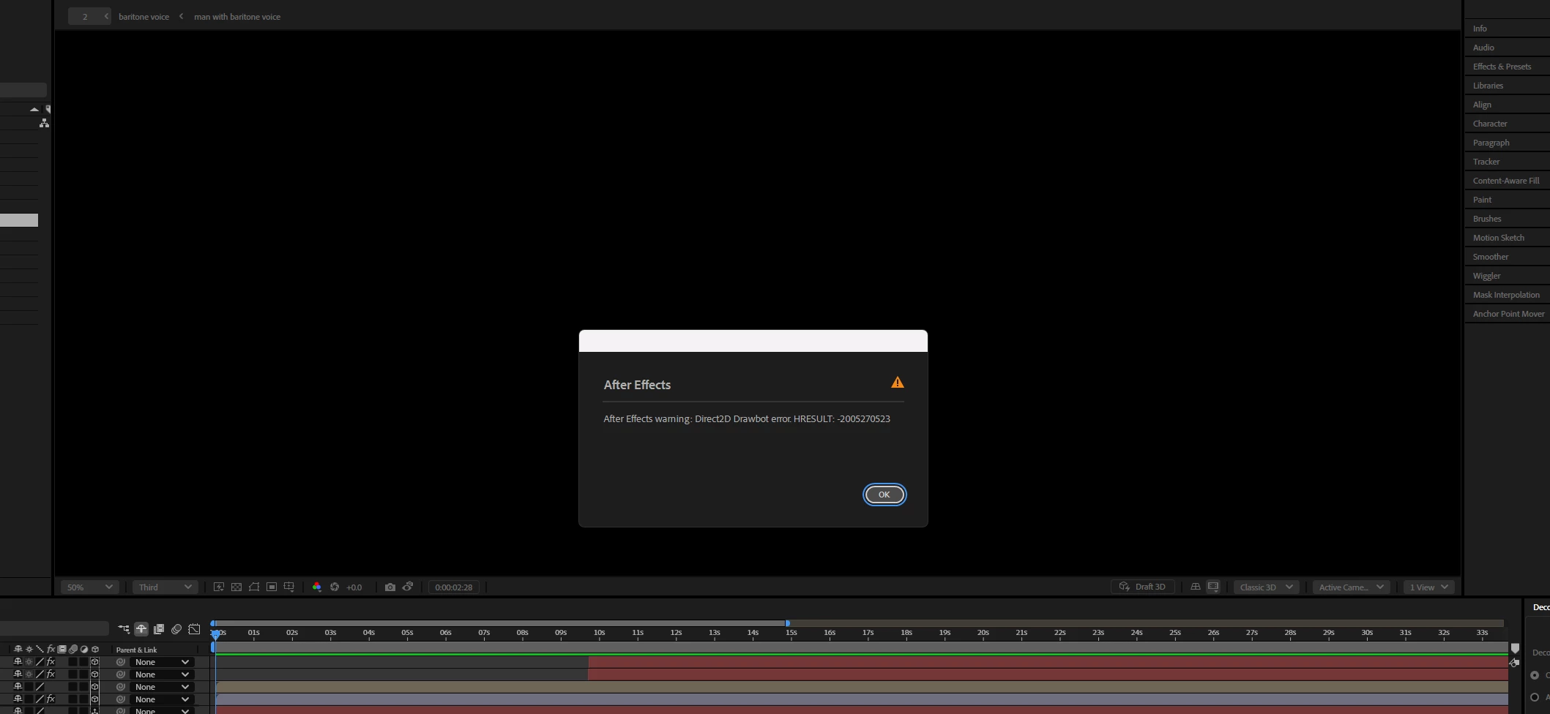
Task: Open the Wiggler panel
Action: 1487,276
